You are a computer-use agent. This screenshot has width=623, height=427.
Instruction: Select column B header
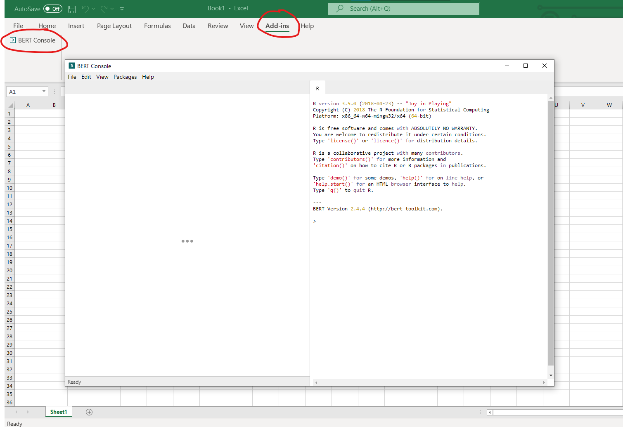tap(54, 105)
